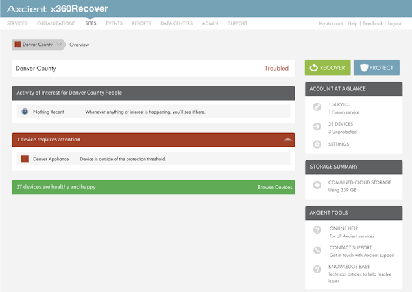Open the Combined Cloud Storage link
Image resolution: width=412 pixels, height=292 pixels.
[x=359, y=182]
